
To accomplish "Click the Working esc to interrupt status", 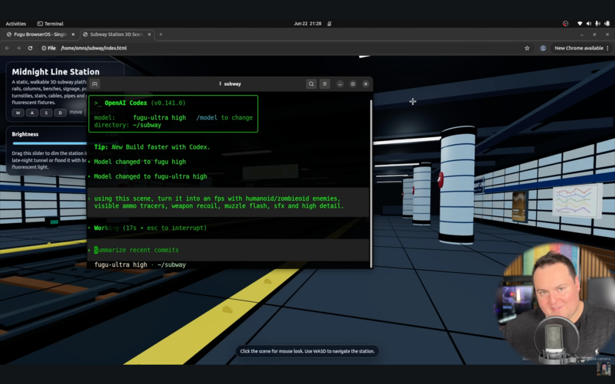I will pos(150,228).
